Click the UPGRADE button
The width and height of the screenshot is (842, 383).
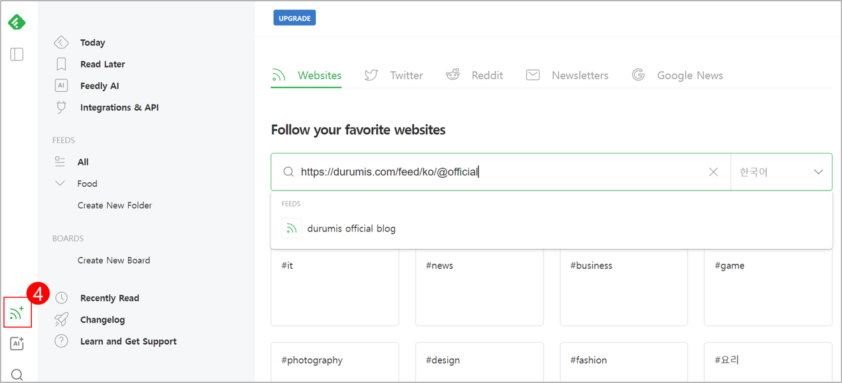coord(295,18)
